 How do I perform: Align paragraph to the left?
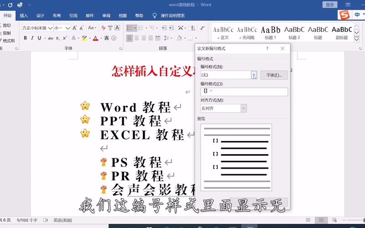pos(130,38)
